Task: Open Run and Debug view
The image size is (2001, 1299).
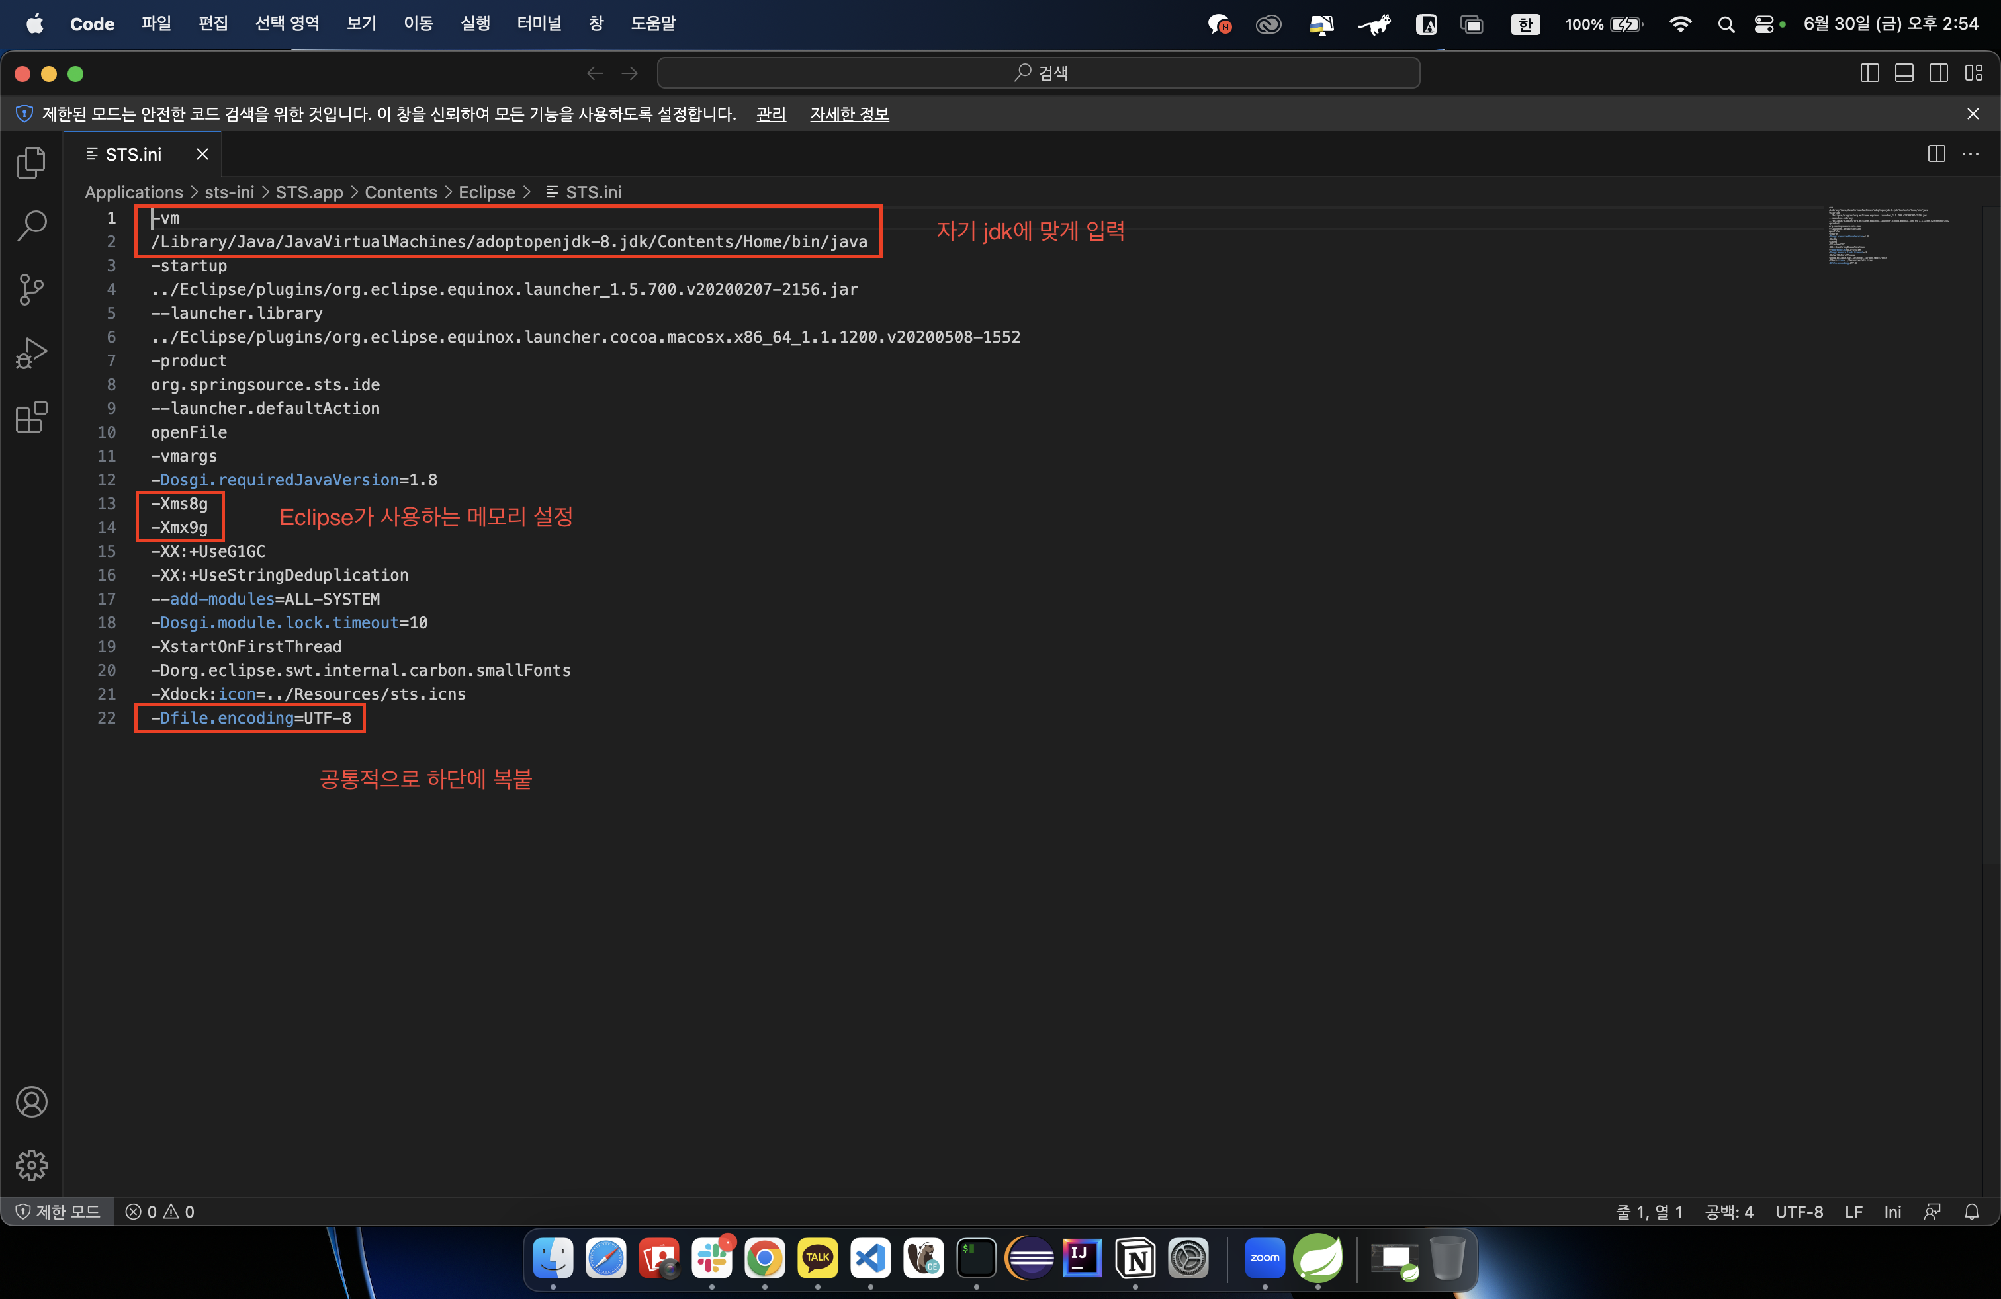Action: tap(31, 353)
